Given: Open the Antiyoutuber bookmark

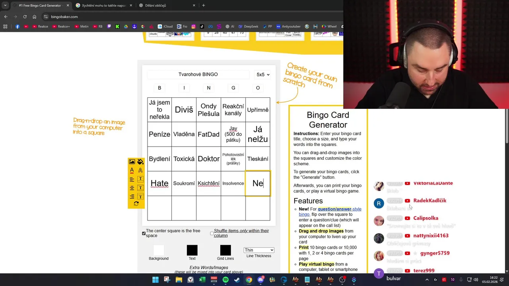Looking at the screenshot, I should (x=289, y=27).
